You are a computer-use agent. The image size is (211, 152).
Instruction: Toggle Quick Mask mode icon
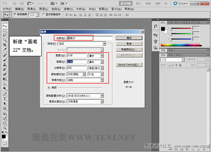click(5, 143)
